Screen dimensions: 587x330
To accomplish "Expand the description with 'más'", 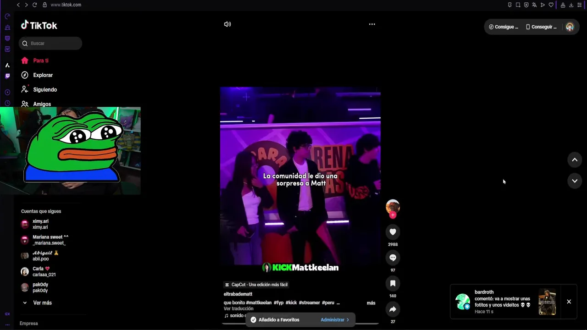I will click(x=371, y=303).
